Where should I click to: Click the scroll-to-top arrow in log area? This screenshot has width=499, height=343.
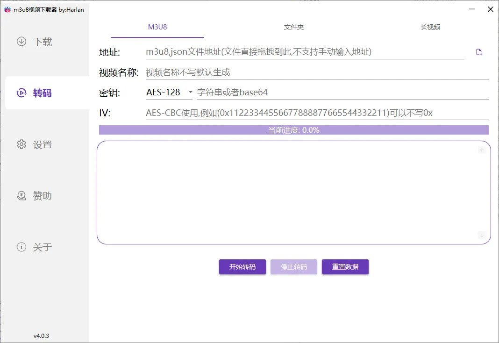coord(482,150)
